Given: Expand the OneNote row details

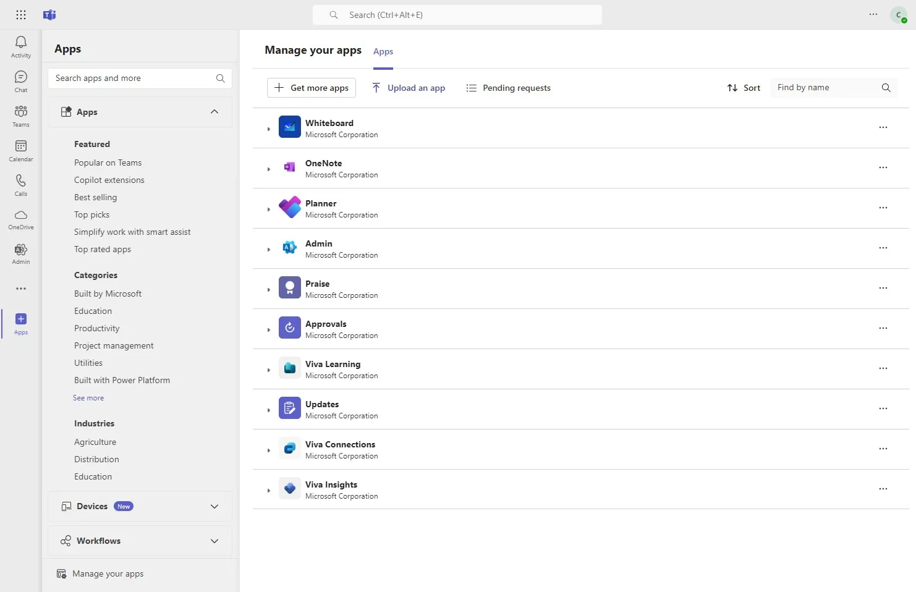Looking at the screenshot, I should pyautogui.click(x=269, y=169).
